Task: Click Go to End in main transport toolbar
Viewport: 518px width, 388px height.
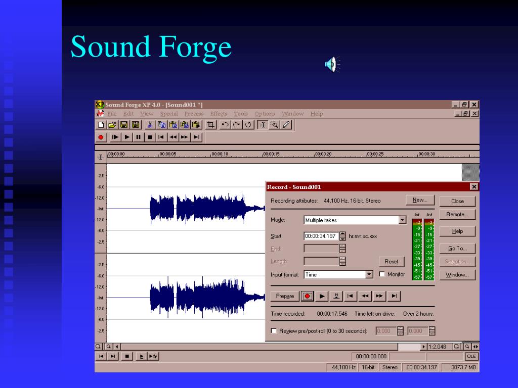Action: 197,137
